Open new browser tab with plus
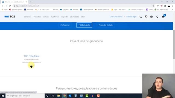 31,2
